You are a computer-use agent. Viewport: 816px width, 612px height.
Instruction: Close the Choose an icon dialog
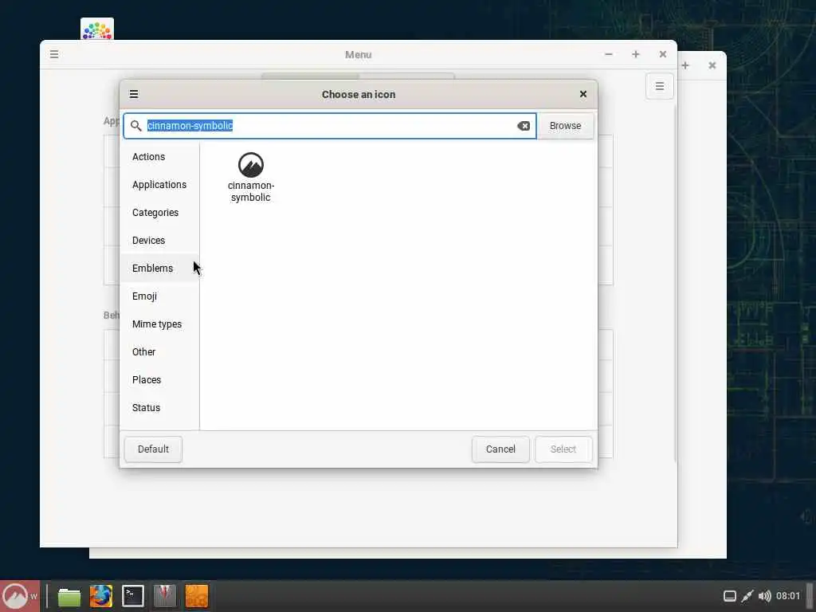(x=583, y=94)
